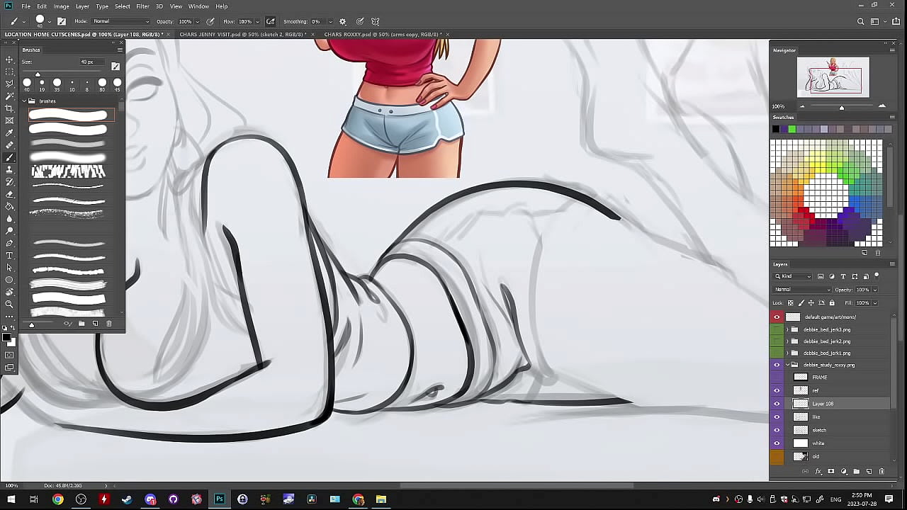
Task: Open the Flow dropdown arrow
Action: click(257, 21)
